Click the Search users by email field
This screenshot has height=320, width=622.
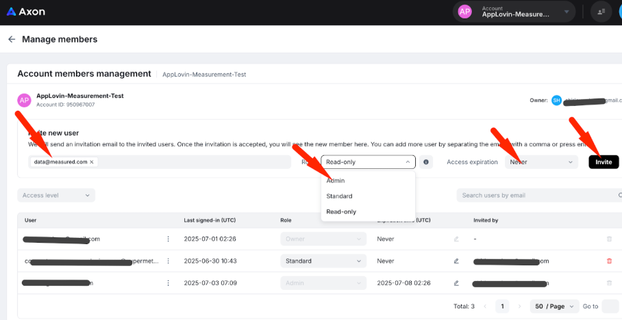[540, 196]
